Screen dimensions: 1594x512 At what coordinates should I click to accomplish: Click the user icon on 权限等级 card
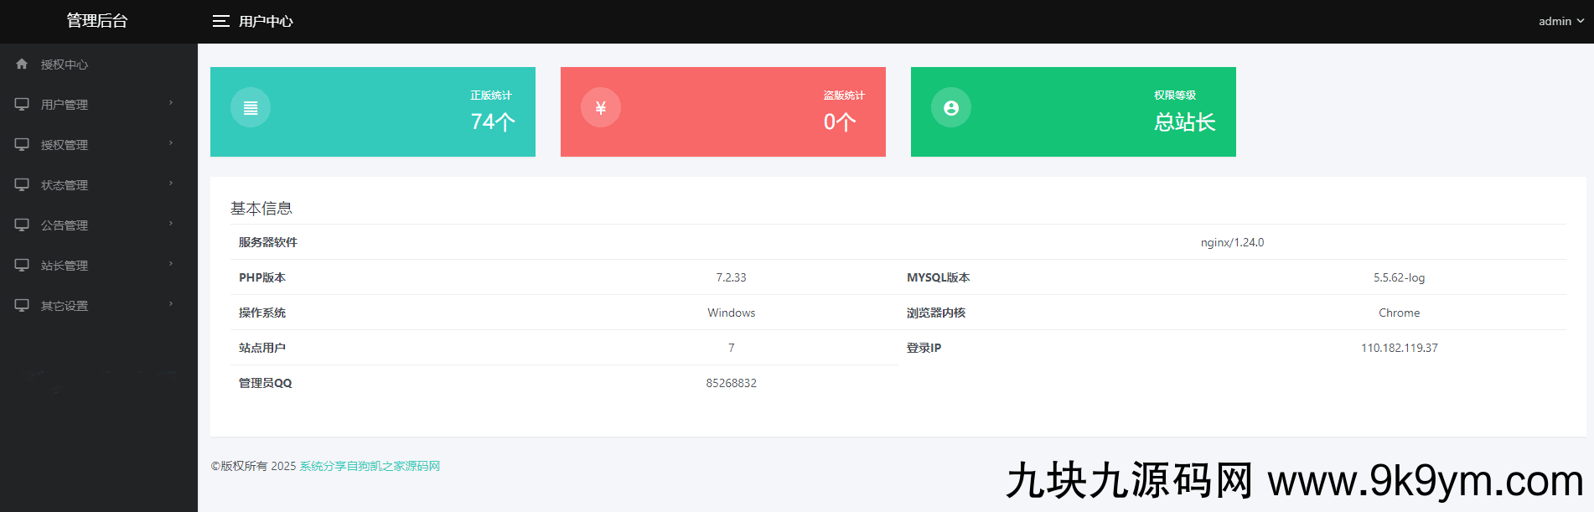pos(951,107)
